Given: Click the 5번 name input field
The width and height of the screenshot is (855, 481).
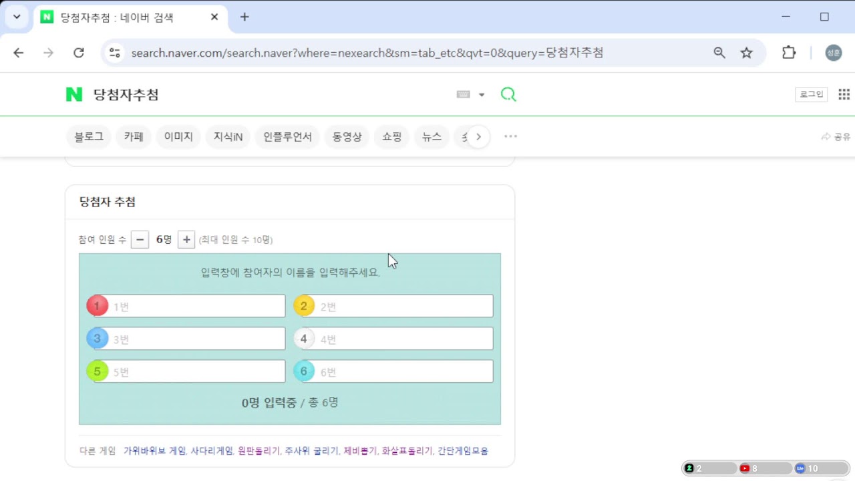Looking at the screenshot, I should [x=190, y=371].
